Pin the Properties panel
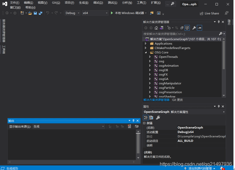Screen dimensions: 235x170 [219, 106]
